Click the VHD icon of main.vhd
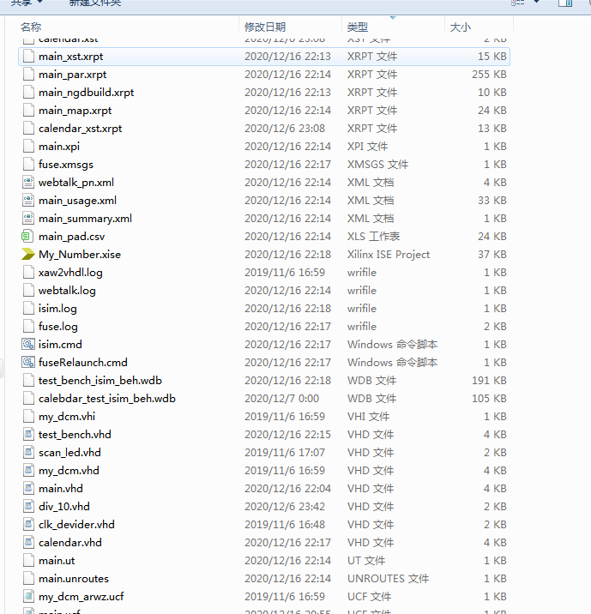 (x=28, y=489)
